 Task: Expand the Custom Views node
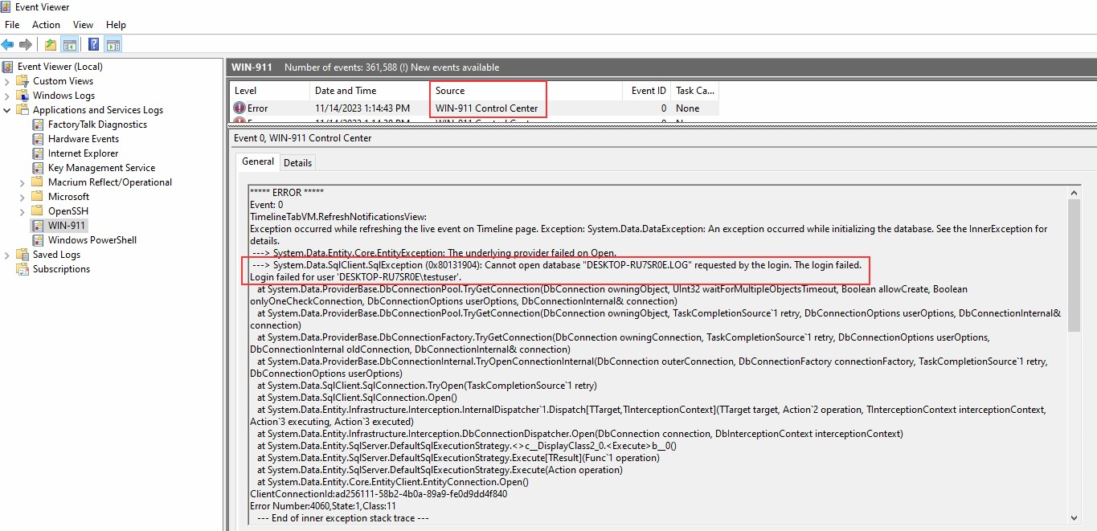click(7, 81)
